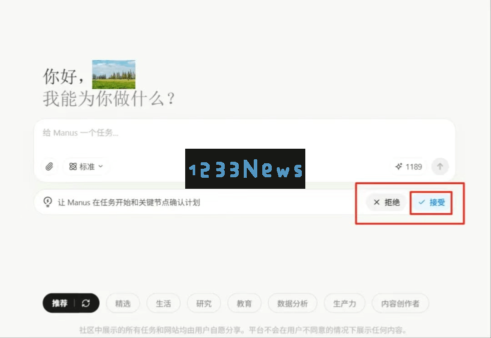Viewport: 491px width, 338px height.
Task: Click the 社区中展示的所有任务 disclaimer text
Action: click(243, 330)
